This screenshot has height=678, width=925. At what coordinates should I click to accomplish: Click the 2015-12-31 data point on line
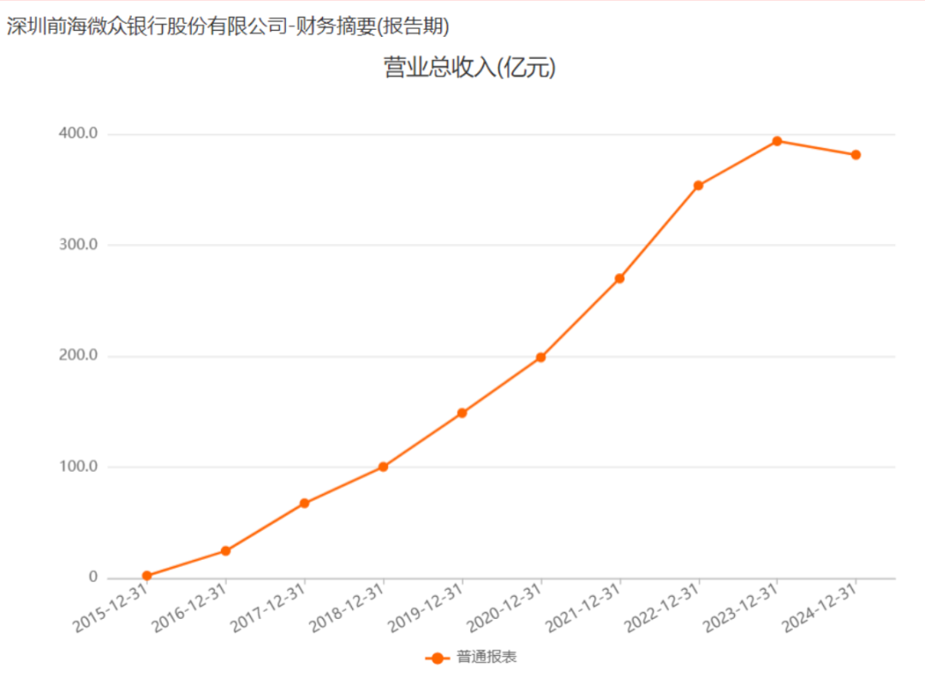click(146, 576)
